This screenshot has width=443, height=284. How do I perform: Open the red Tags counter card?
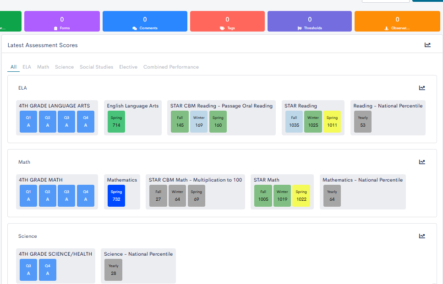[x=227, y=21]
